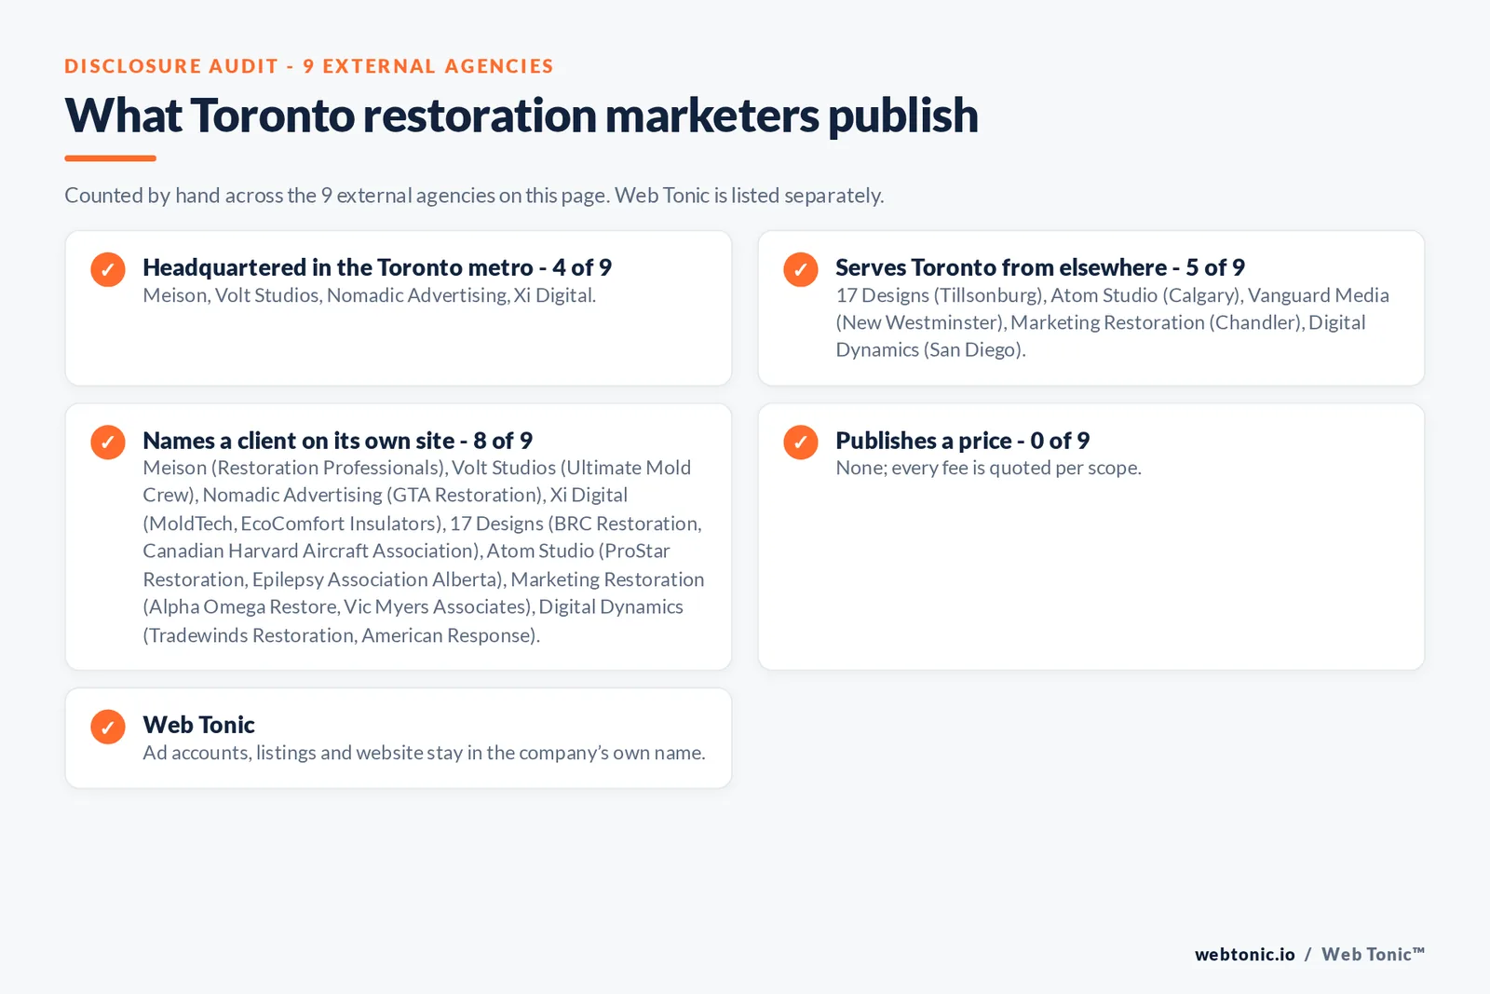Open the webtonic.io footer link

[1245, 954]
